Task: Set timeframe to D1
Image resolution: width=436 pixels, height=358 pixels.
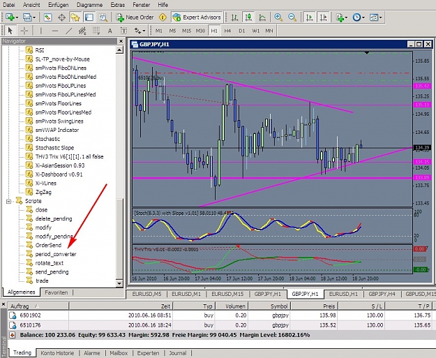Action: 241,31
